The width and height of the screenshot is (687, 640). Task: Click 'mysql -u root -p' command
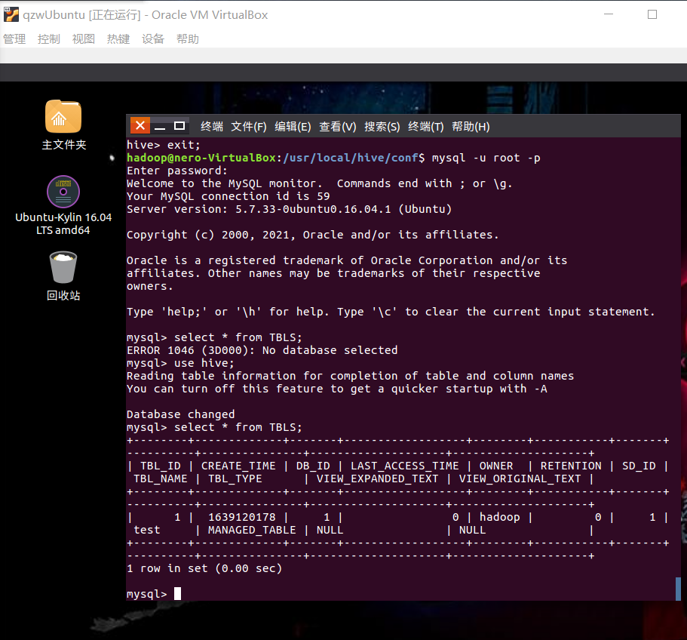[486, 158]
